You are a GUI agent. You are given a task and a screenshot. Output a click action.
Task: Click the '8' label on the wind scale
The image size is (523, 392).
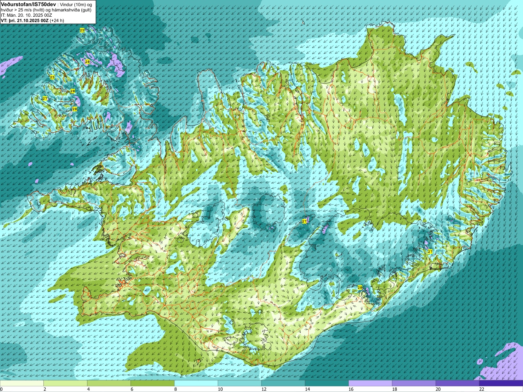click(x=175, y=389)
